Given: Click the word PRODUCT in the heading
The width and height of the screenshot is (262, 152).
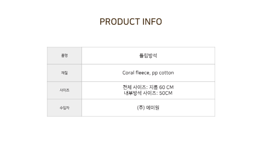Looking at the screenshot, I should click(120, 22).
